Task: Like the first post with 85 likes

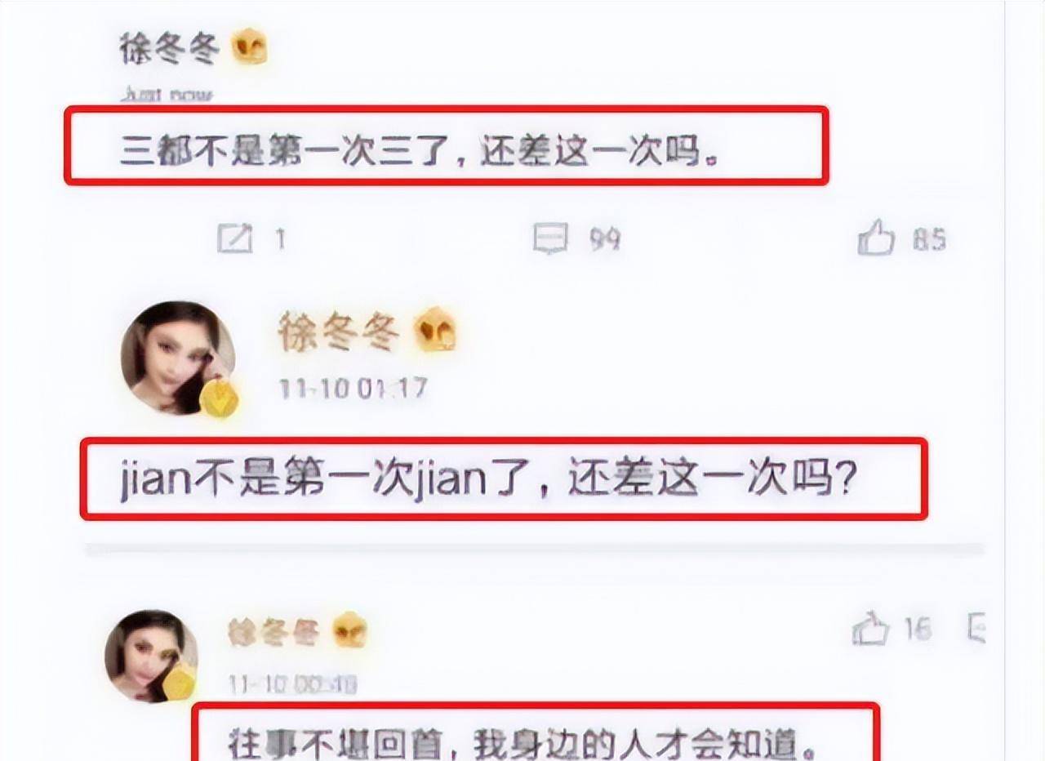Action: [x=876, y=238]
